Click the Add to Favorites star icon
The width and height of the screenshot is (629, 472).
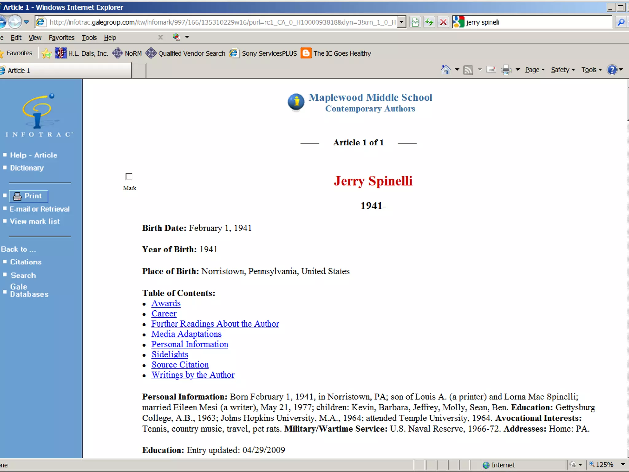pos(47,53)
